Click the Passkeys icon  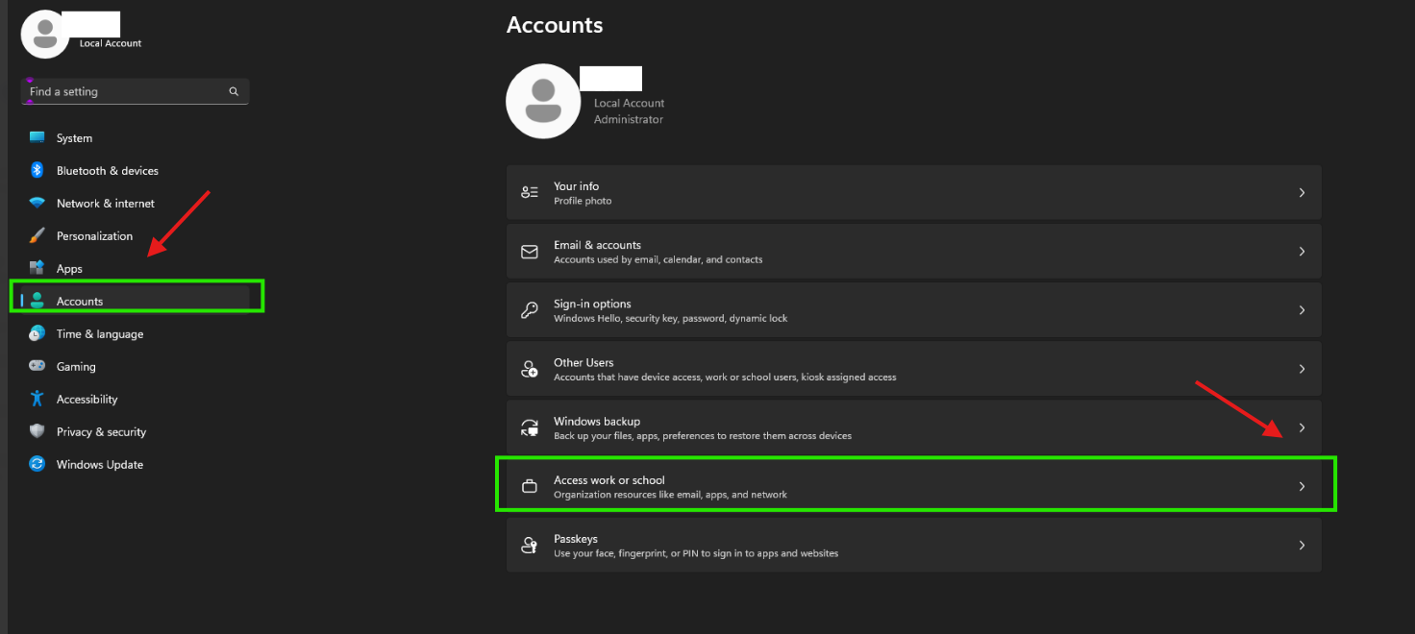point(530,545)
